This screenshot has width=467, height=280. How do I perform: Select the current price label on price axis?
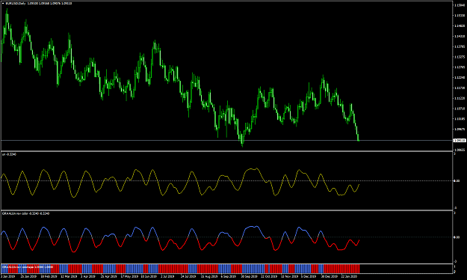point(460,140)
